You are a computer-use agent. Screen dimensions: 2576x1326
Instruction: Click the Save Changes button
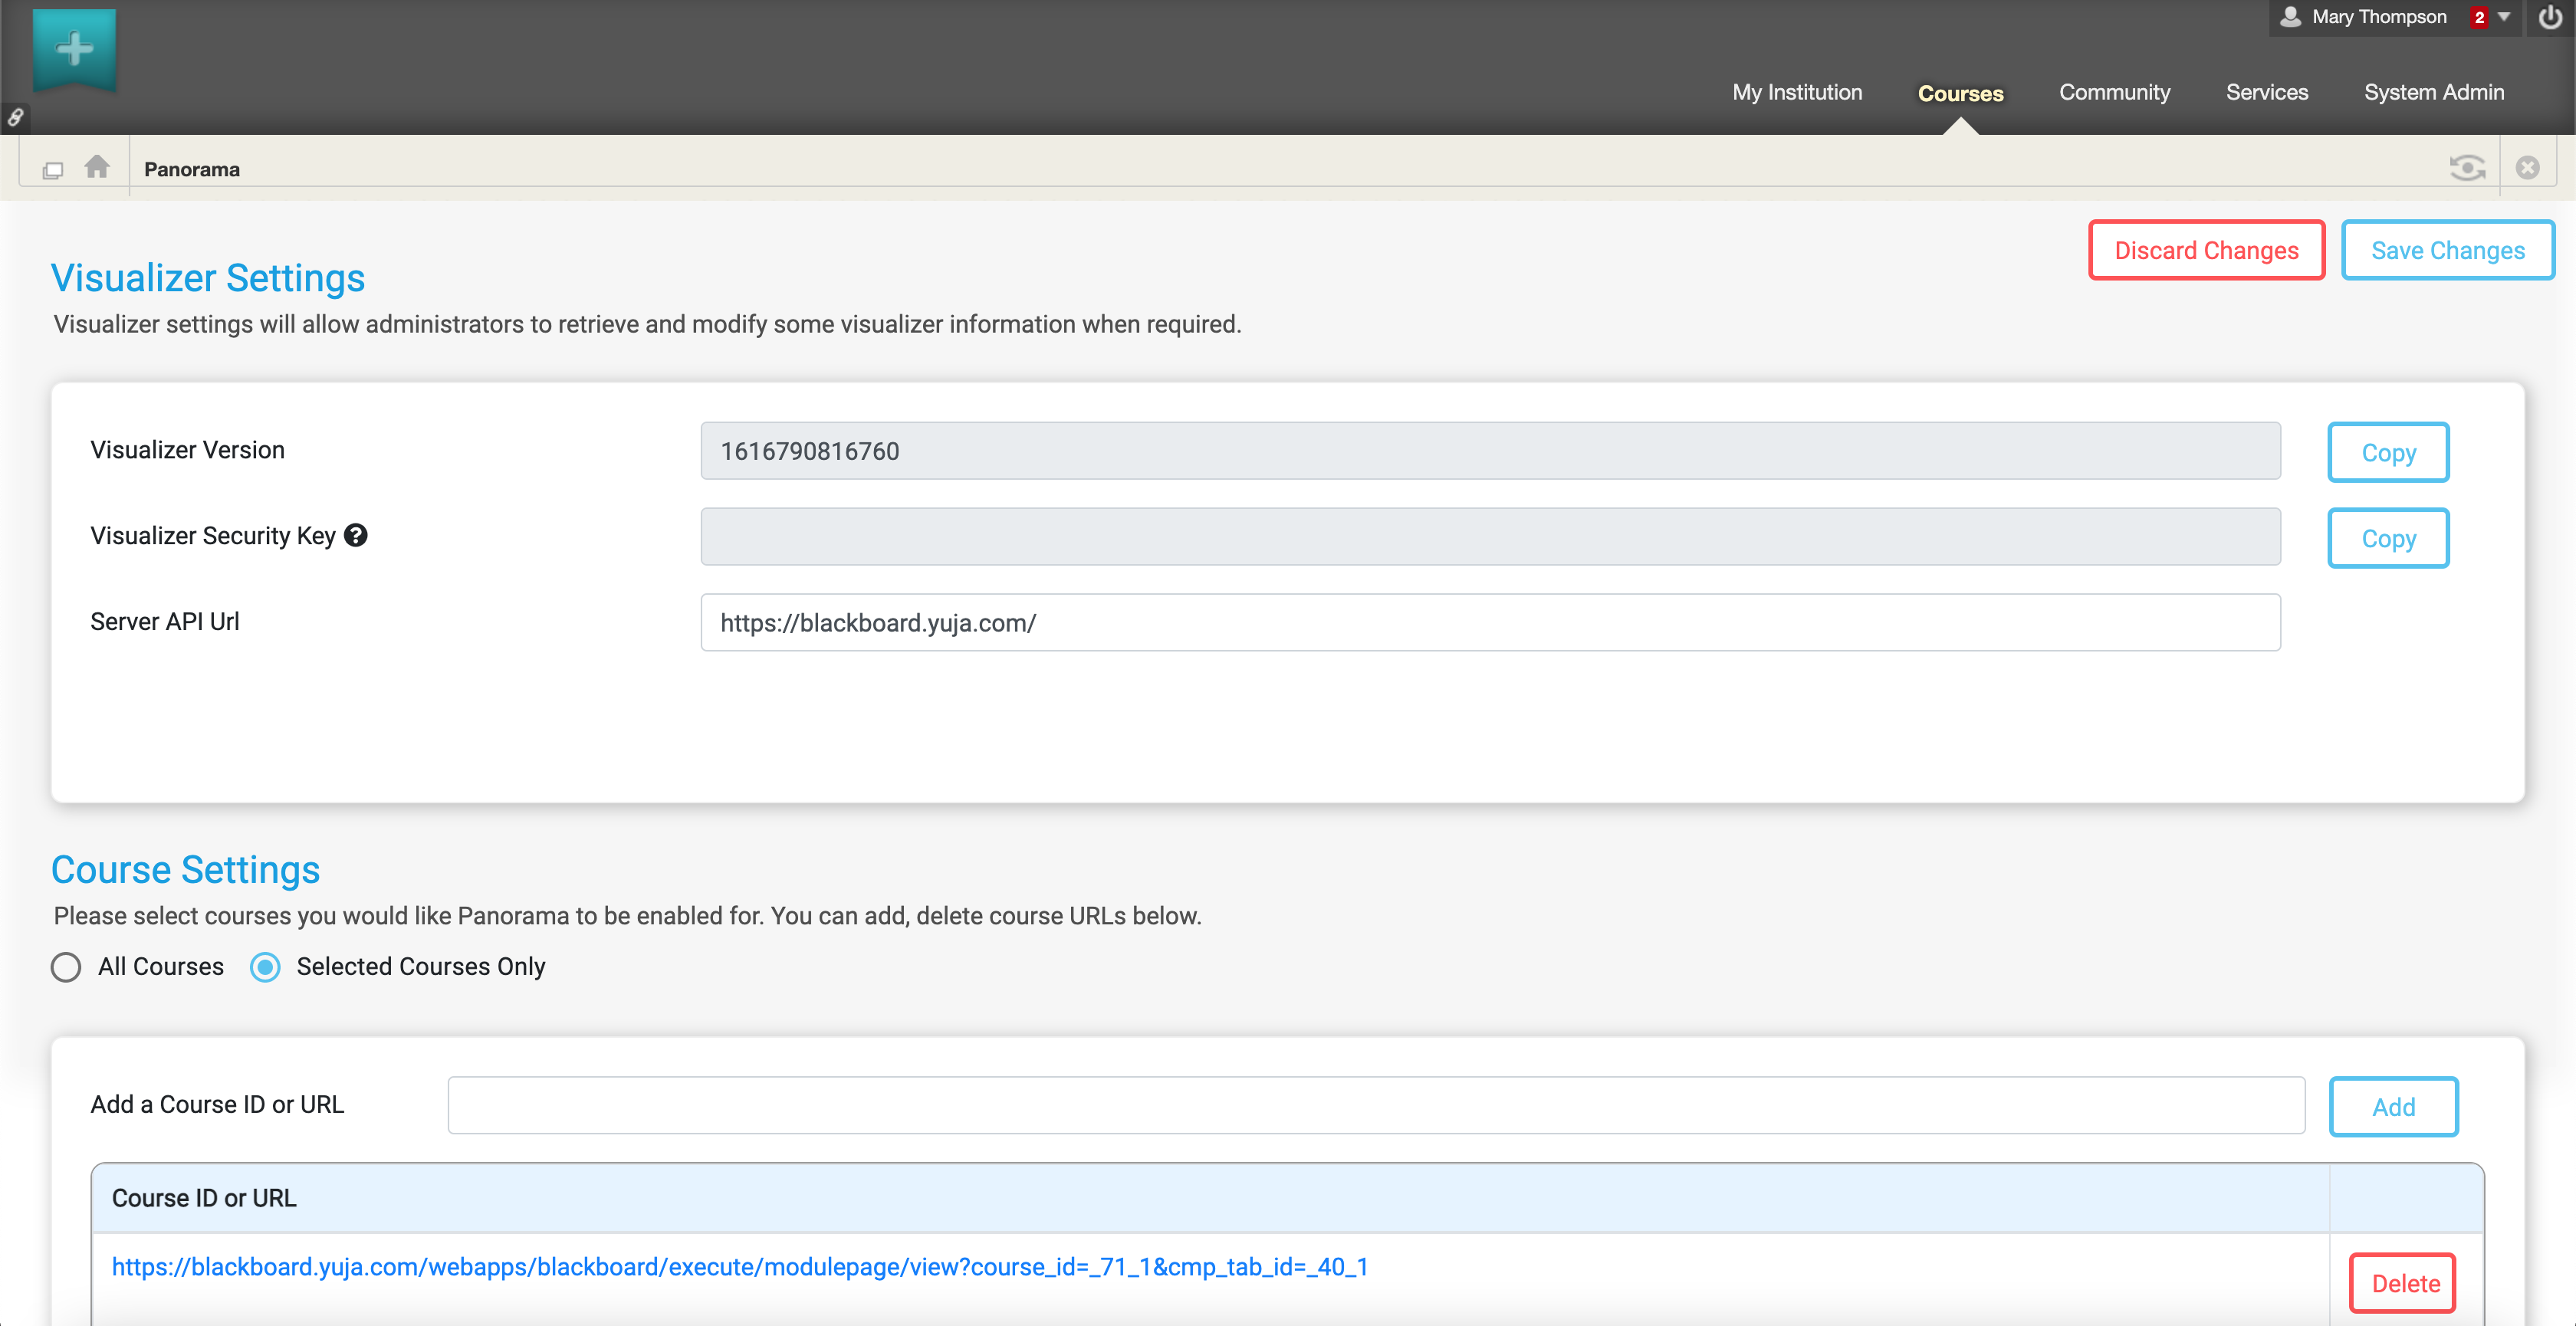2447,250
